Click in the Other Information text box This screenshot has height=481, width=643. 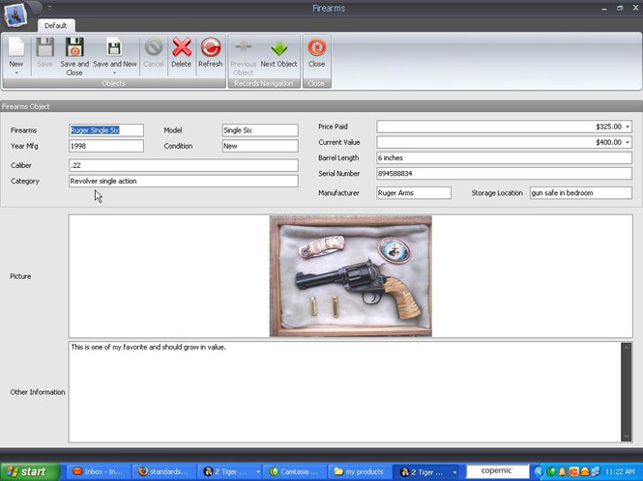tap(344, 392)
